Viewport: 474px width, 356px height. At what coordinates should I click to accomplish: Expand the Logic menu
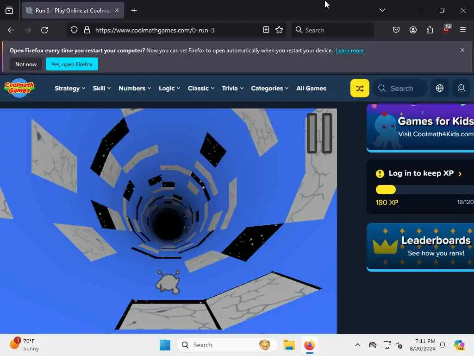coord(169,88)
